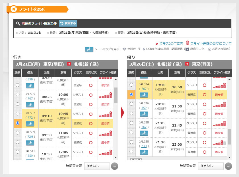Click the seat monitor legend icon
Screen dimensions: 239x177
[187, 49]
